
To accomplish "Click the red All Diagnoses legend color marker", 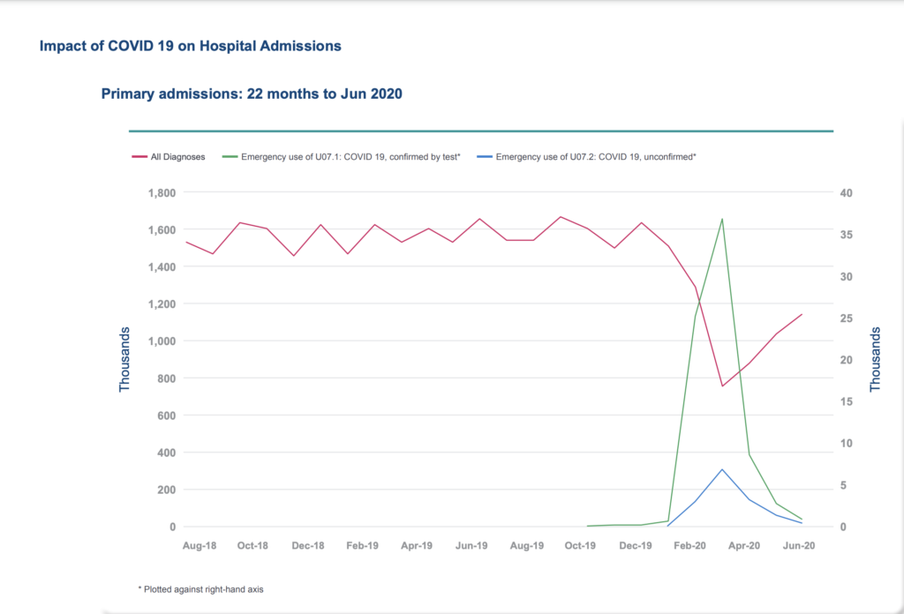I will 139,157.
